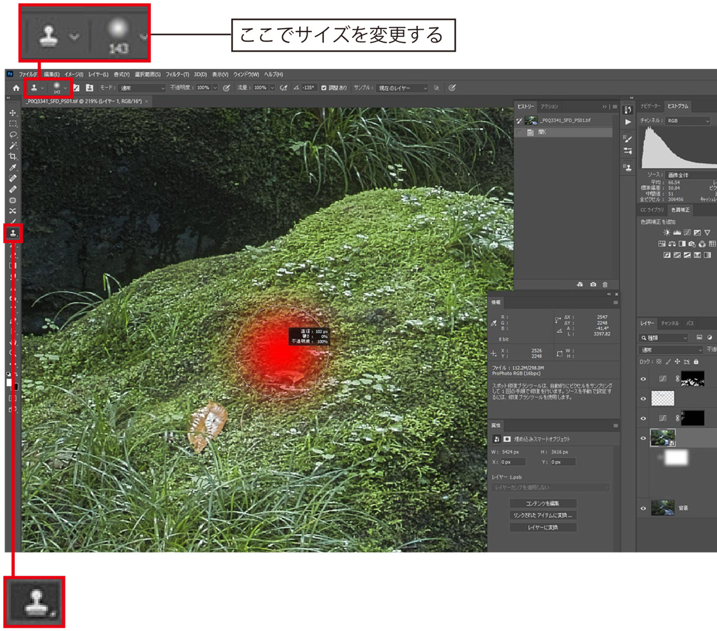Select the Clone Stamp tool in toolbar
Screen dimensions: 717x631
click(13, 233)
